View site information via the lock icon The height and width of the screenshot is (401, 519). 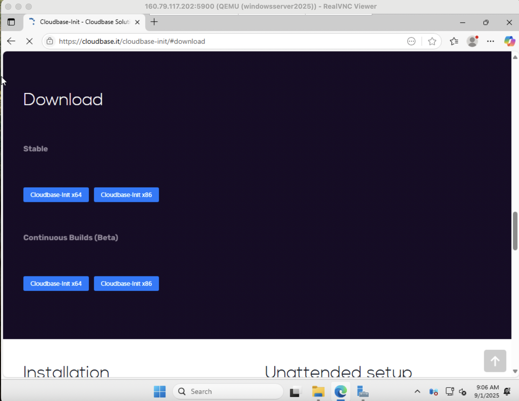50,41
